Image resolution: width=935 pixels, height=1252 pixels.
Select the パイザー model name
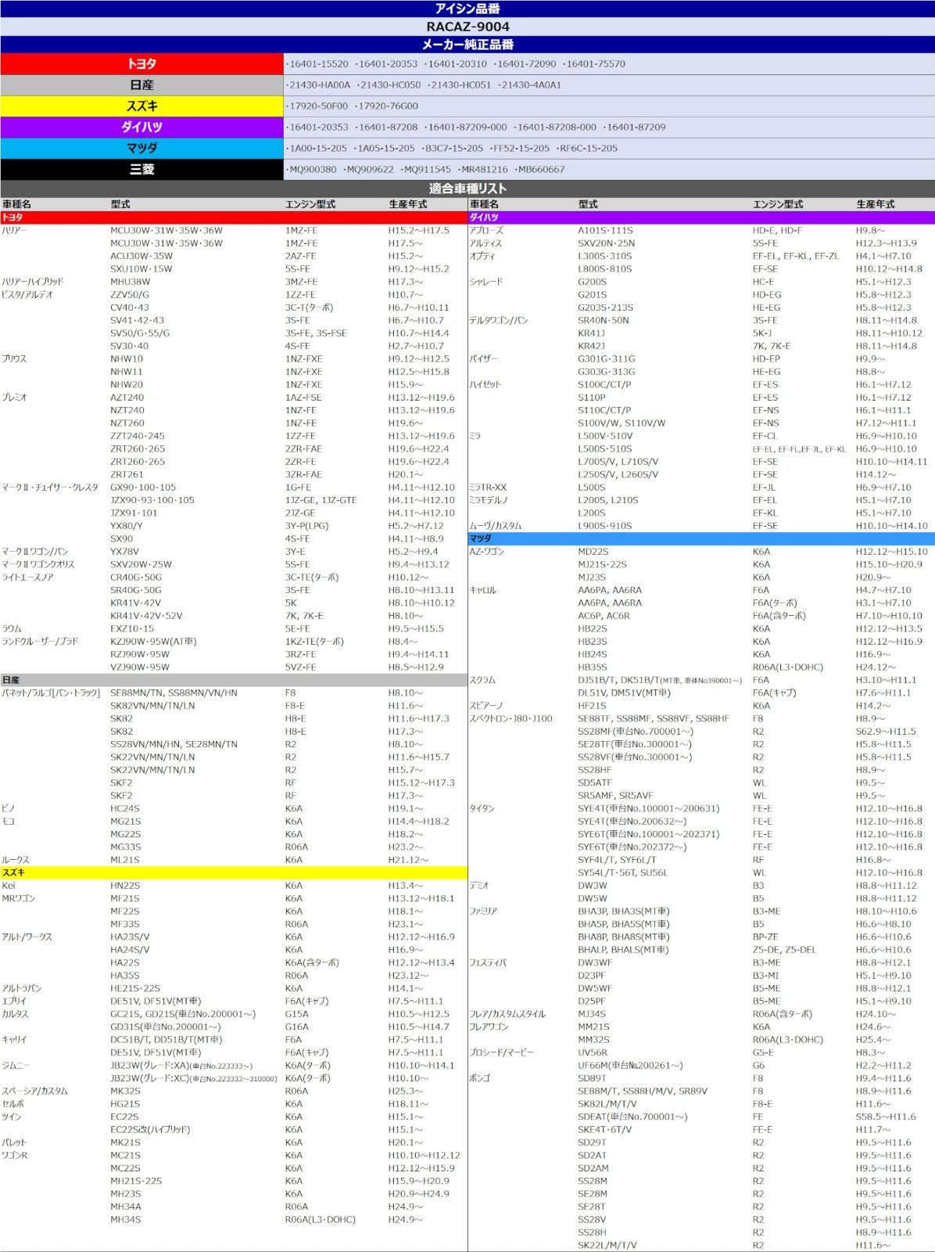click(x=484, y=359)
